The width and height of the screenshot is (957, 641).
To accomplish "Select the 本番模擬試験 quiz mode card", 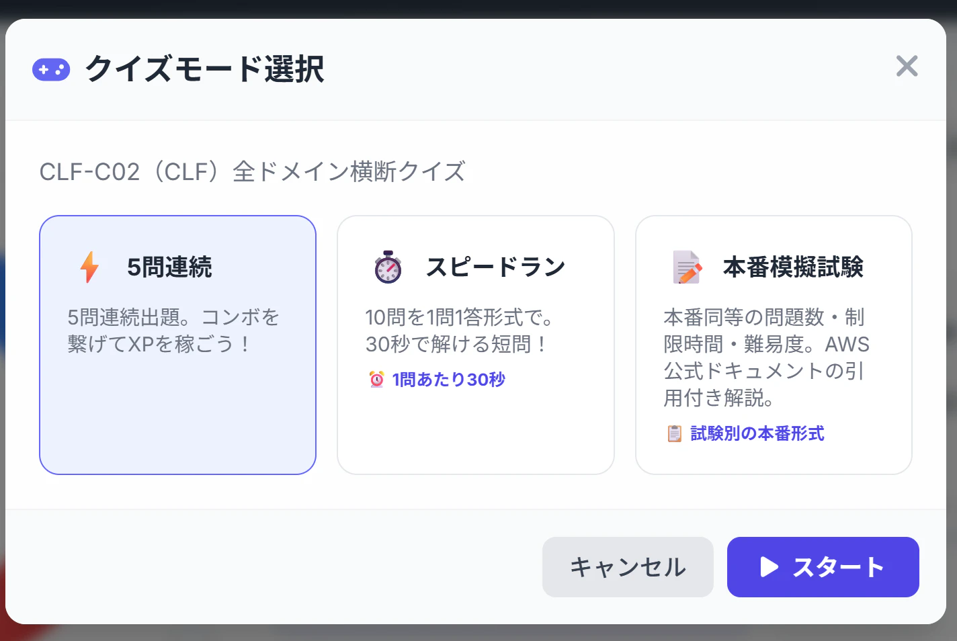I will coord(773,344).
